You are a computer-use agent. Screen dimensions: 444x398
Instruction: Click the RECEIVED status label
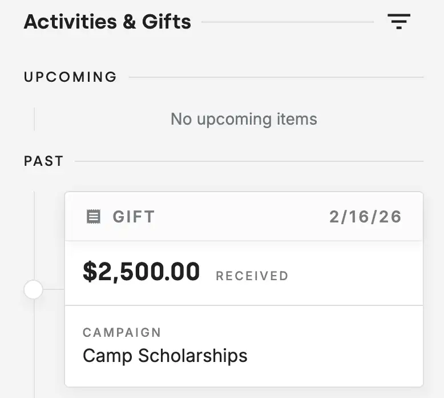coord(252,276)
